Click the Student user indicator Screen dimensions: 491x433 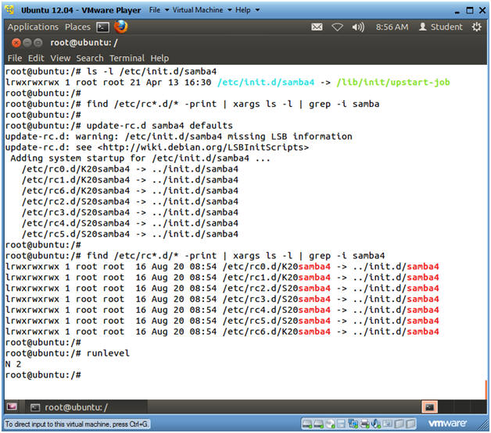click(x=441, y=27)
